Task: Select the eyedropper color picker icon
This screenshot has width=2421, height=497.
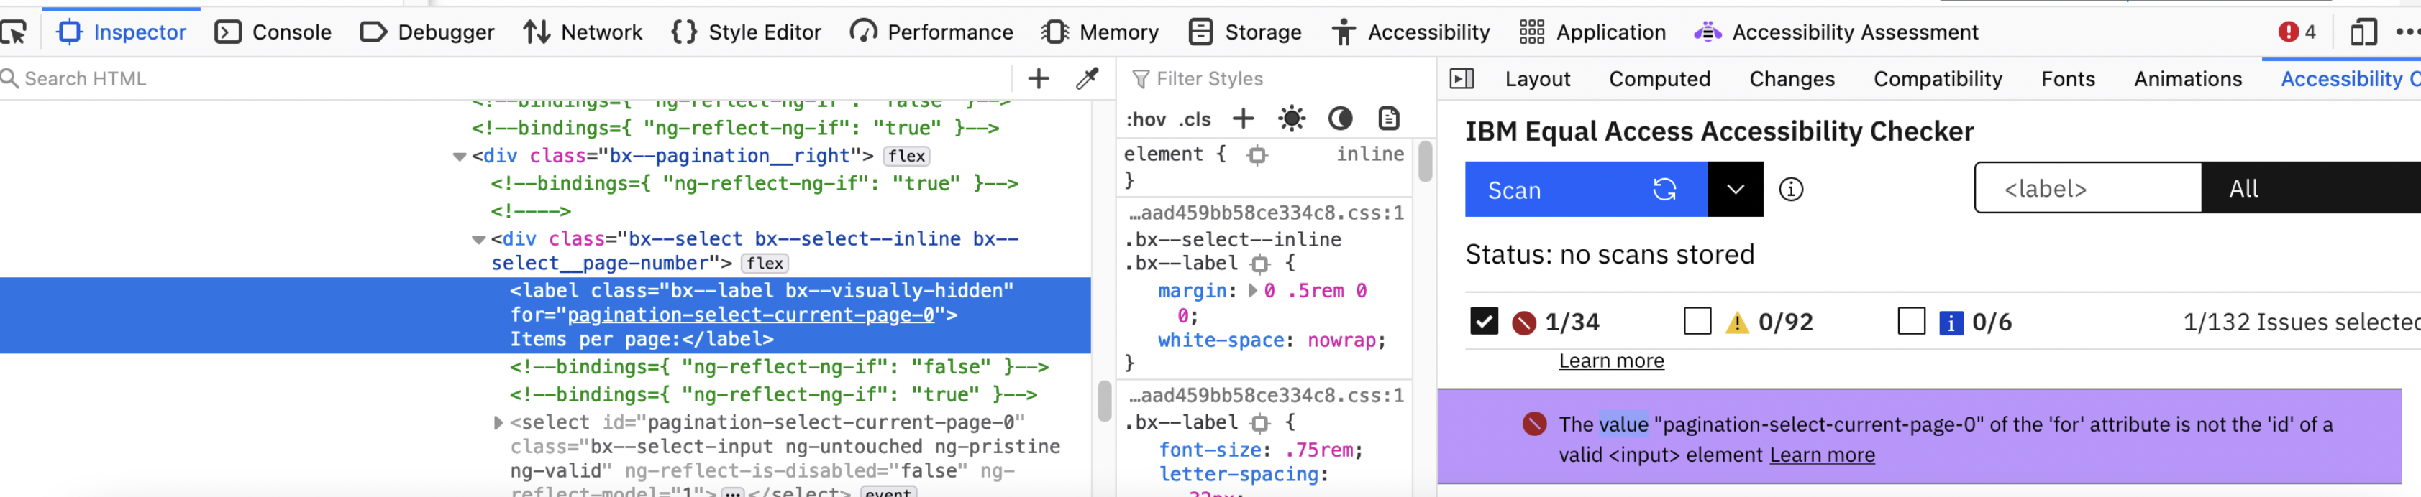Action: (x=1087, y=79)
